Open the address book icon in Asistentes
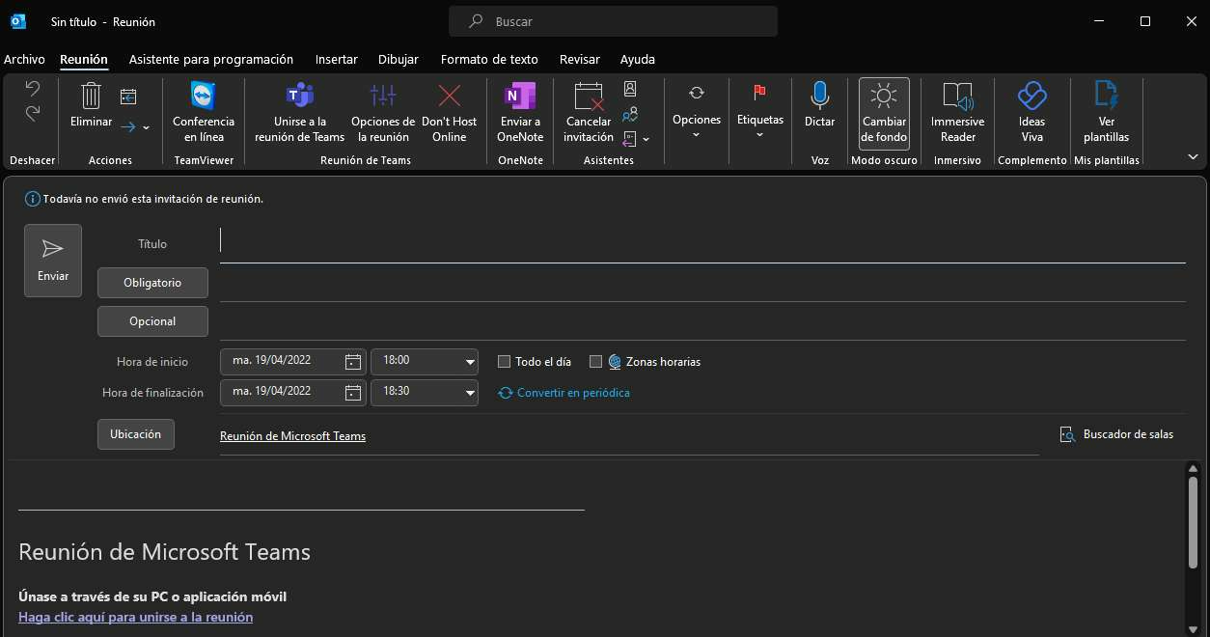The image size is (1210, 637). [x=630, y=89]
